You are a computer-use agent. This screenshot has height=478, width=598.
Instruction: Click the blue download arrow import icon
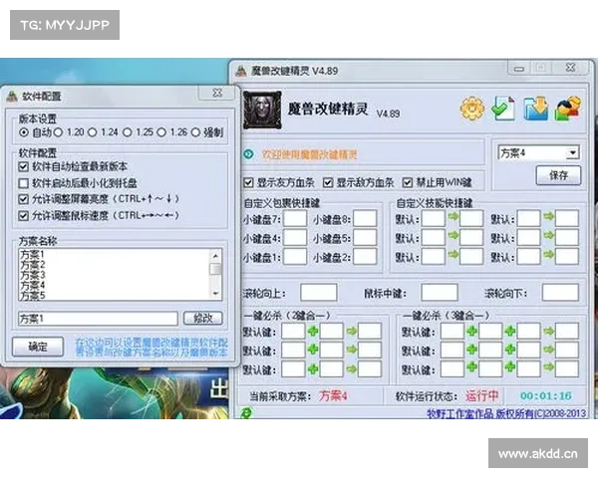coord(536,109)
